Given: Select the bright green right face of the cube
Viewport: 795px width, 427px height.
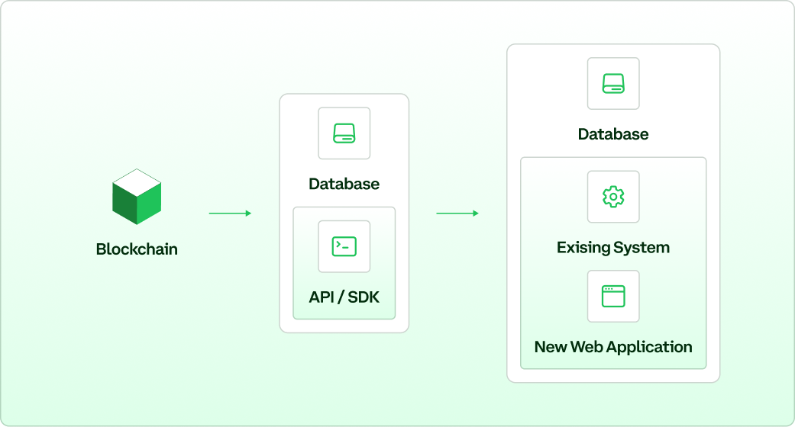Looking at the screenshot, I should click(x=149, y=204).
